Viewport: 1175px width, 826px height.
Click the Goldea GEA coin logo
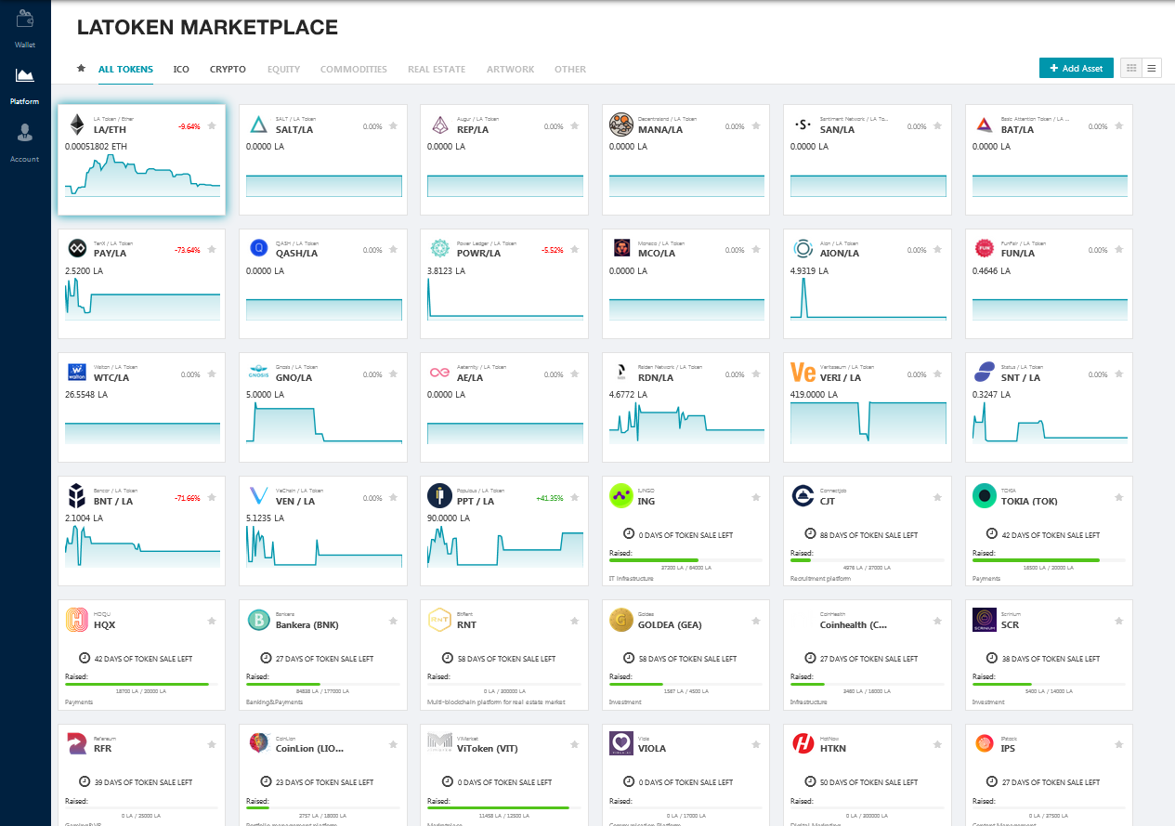pos(621,620)
